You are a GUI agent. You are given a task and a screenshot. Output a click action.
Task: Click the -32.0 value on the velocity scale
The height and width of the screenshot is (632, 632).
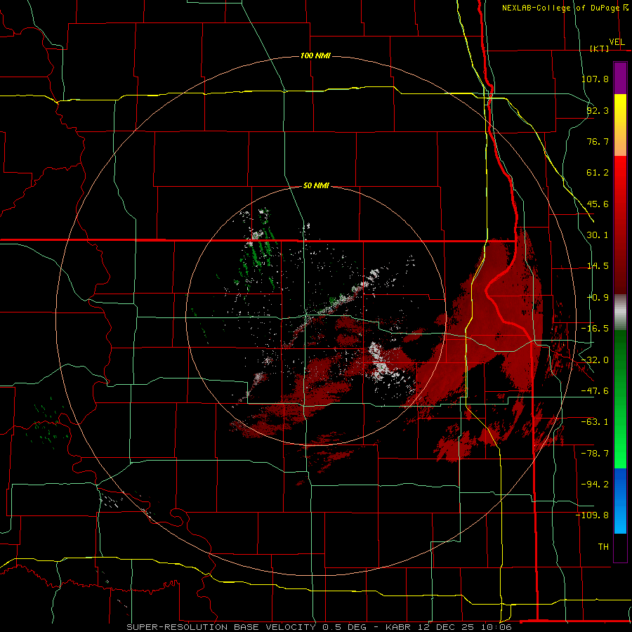[x=595, y=360]
